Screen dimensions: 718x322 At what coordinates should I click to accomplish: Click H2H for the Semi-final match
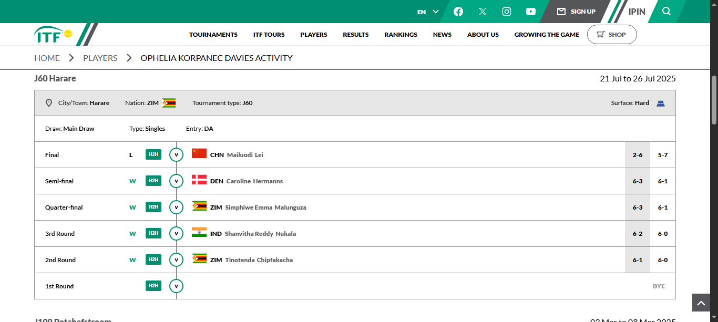click(153, 181)
